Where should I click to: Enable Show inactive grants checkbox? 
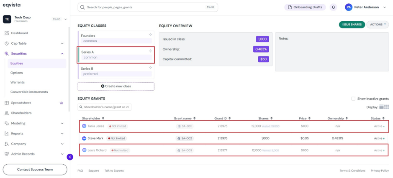(353, 99)
